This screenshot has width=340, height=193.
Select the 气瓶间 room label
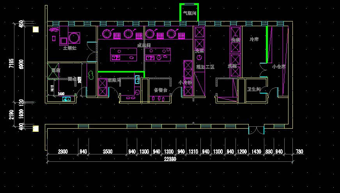[x=189, y=13]
